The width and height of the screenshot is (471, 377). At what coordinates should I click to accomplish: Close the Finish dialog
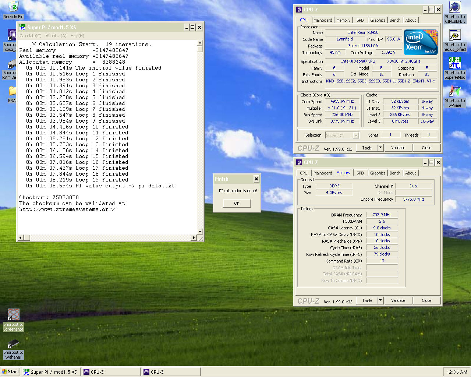pos(256,179)
